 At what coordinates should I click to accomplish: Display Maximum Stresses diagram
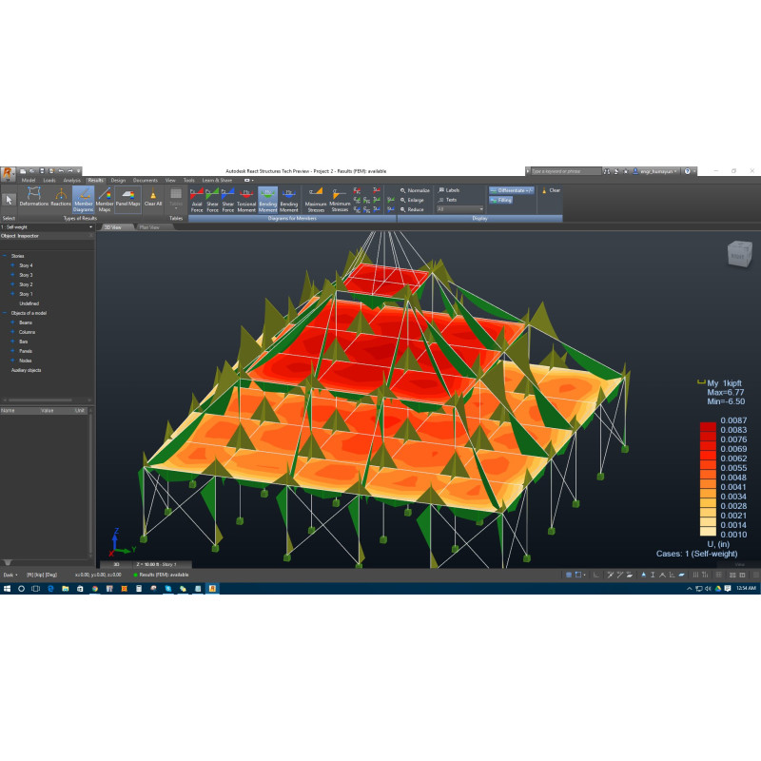pos(316,199)
